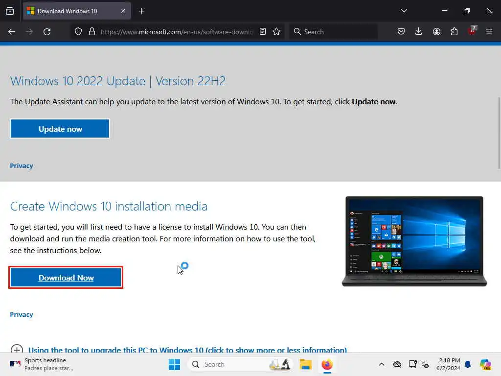Screen dimensions: 501x376
Task: Click Firefox icon in taskbar
Action: click(x=327, y=364)
